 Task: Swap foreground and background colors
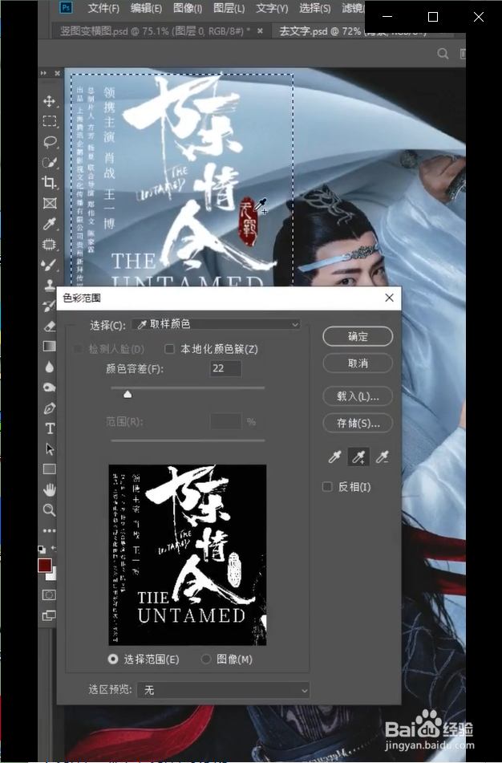[x=54, y=549]
